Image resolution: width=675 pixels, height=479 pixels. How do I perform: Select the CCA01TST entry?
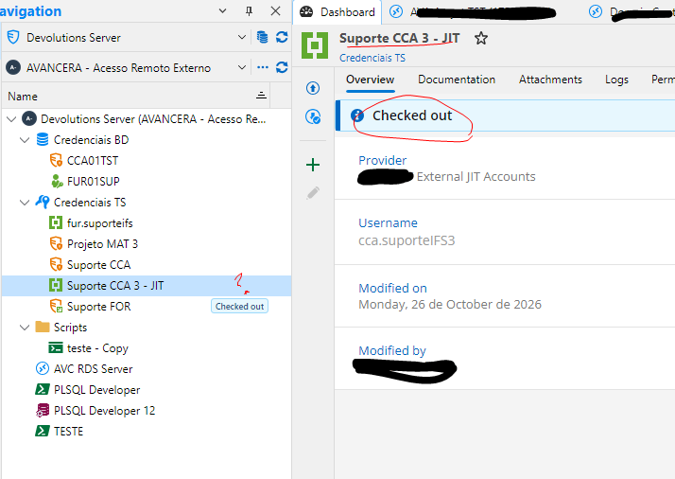click(93, 161)
